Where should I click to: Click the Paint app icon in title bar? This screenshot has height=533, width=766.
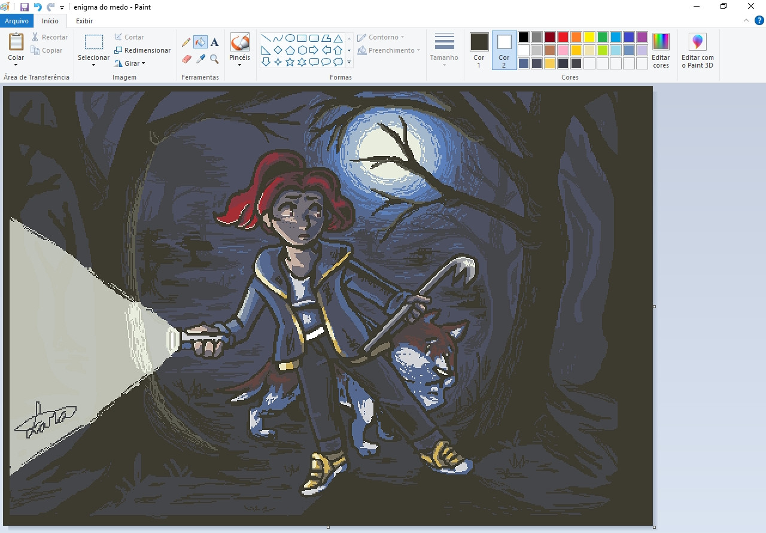click(x=5, y=7)
